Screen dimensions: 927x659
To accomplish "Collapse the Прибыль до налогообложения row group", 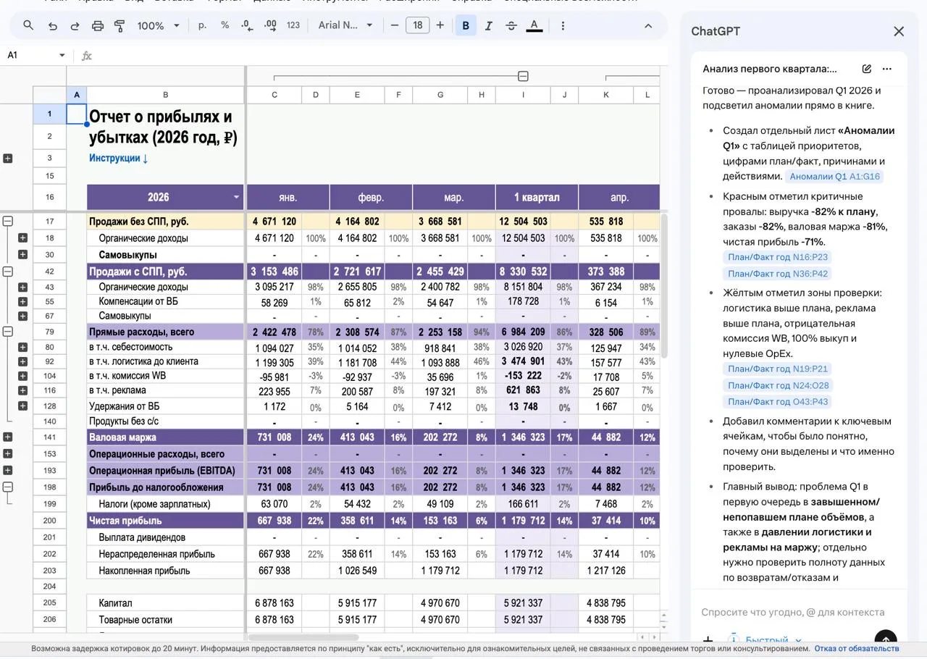I will coord(8,487).
